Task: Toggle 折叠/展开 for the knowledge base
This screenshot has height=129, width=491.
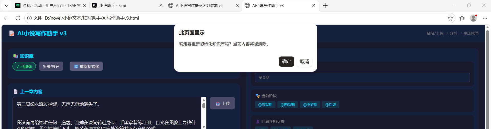Action: (x=51, y=66)
